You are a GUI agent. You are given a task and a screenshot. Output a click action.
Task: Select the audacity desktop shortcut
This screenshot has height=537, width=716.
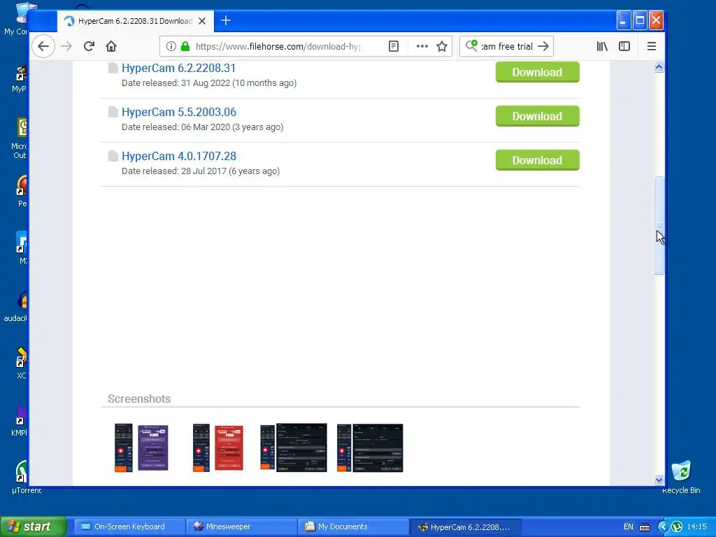tap(16, 306)
